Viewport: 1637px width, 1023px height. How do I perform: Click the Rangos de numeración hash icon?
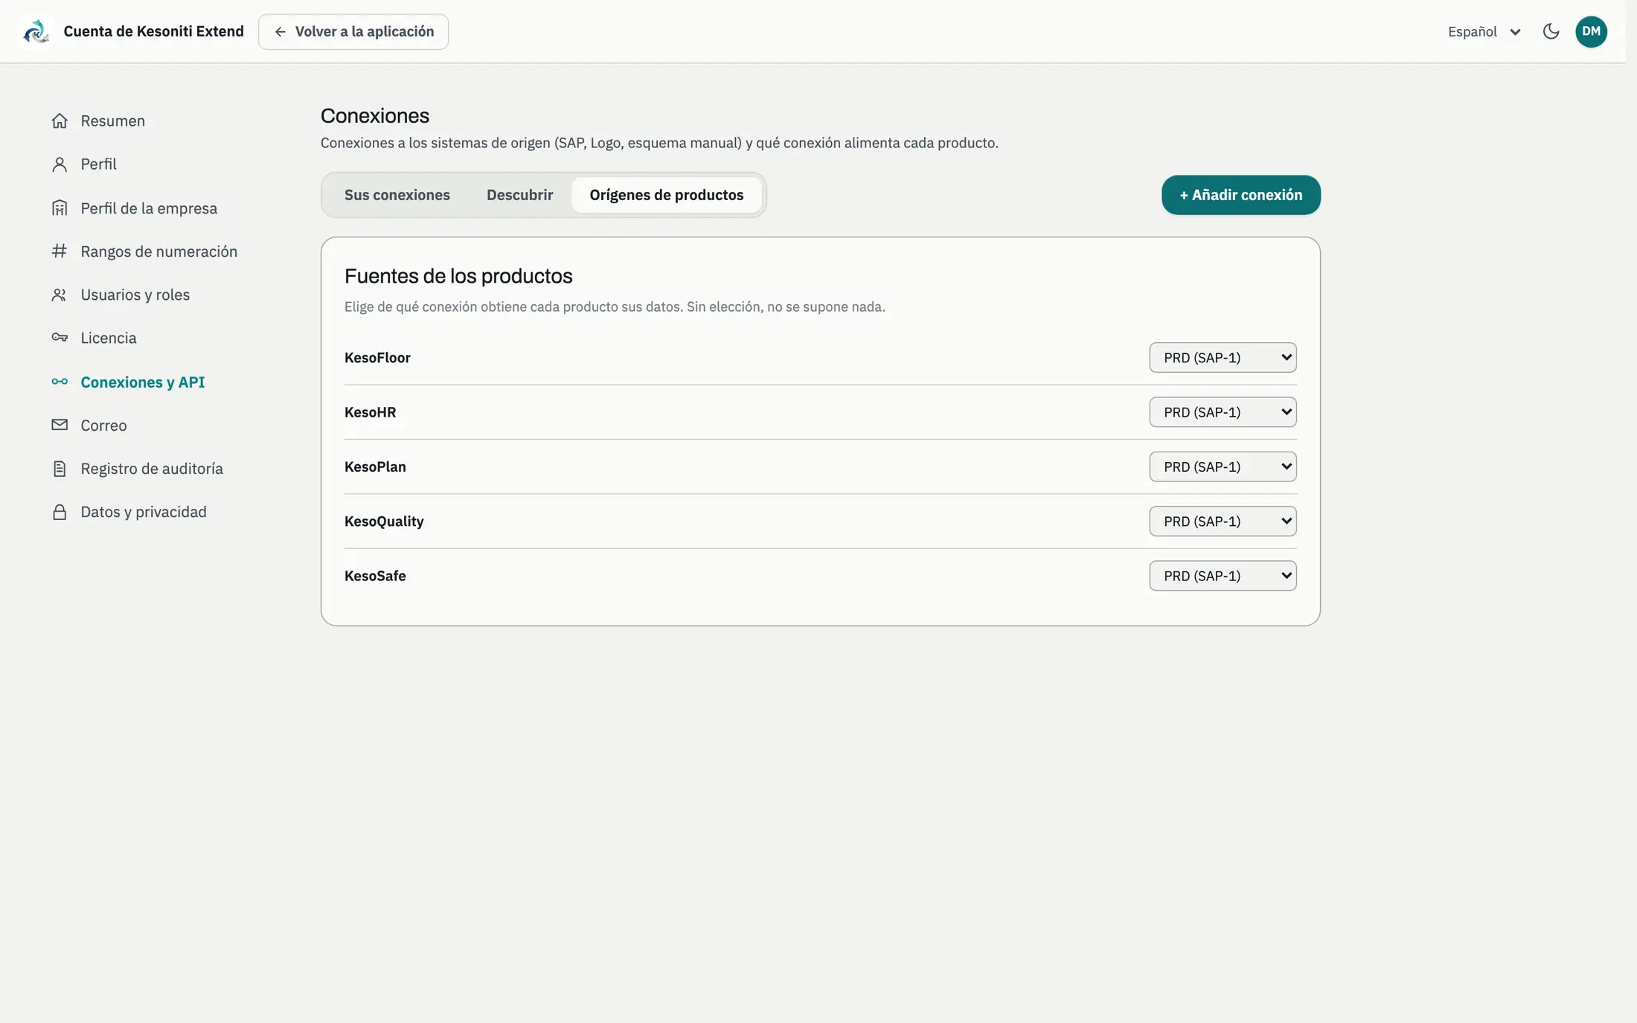[x=60, y=251]
